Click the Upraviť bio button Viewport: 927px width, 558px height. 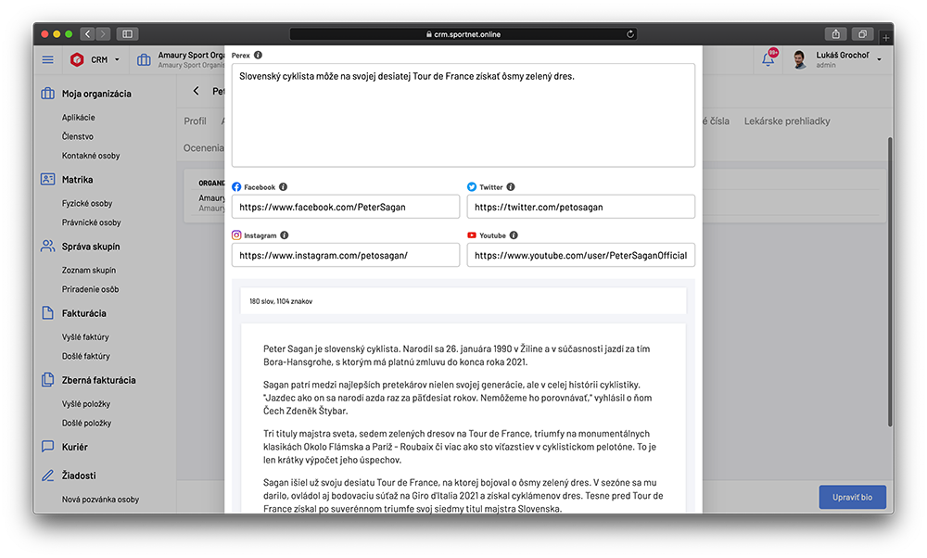(x=852, y=497)
